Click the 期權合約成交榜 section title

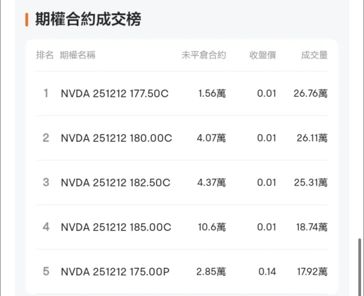click(88, 19)
